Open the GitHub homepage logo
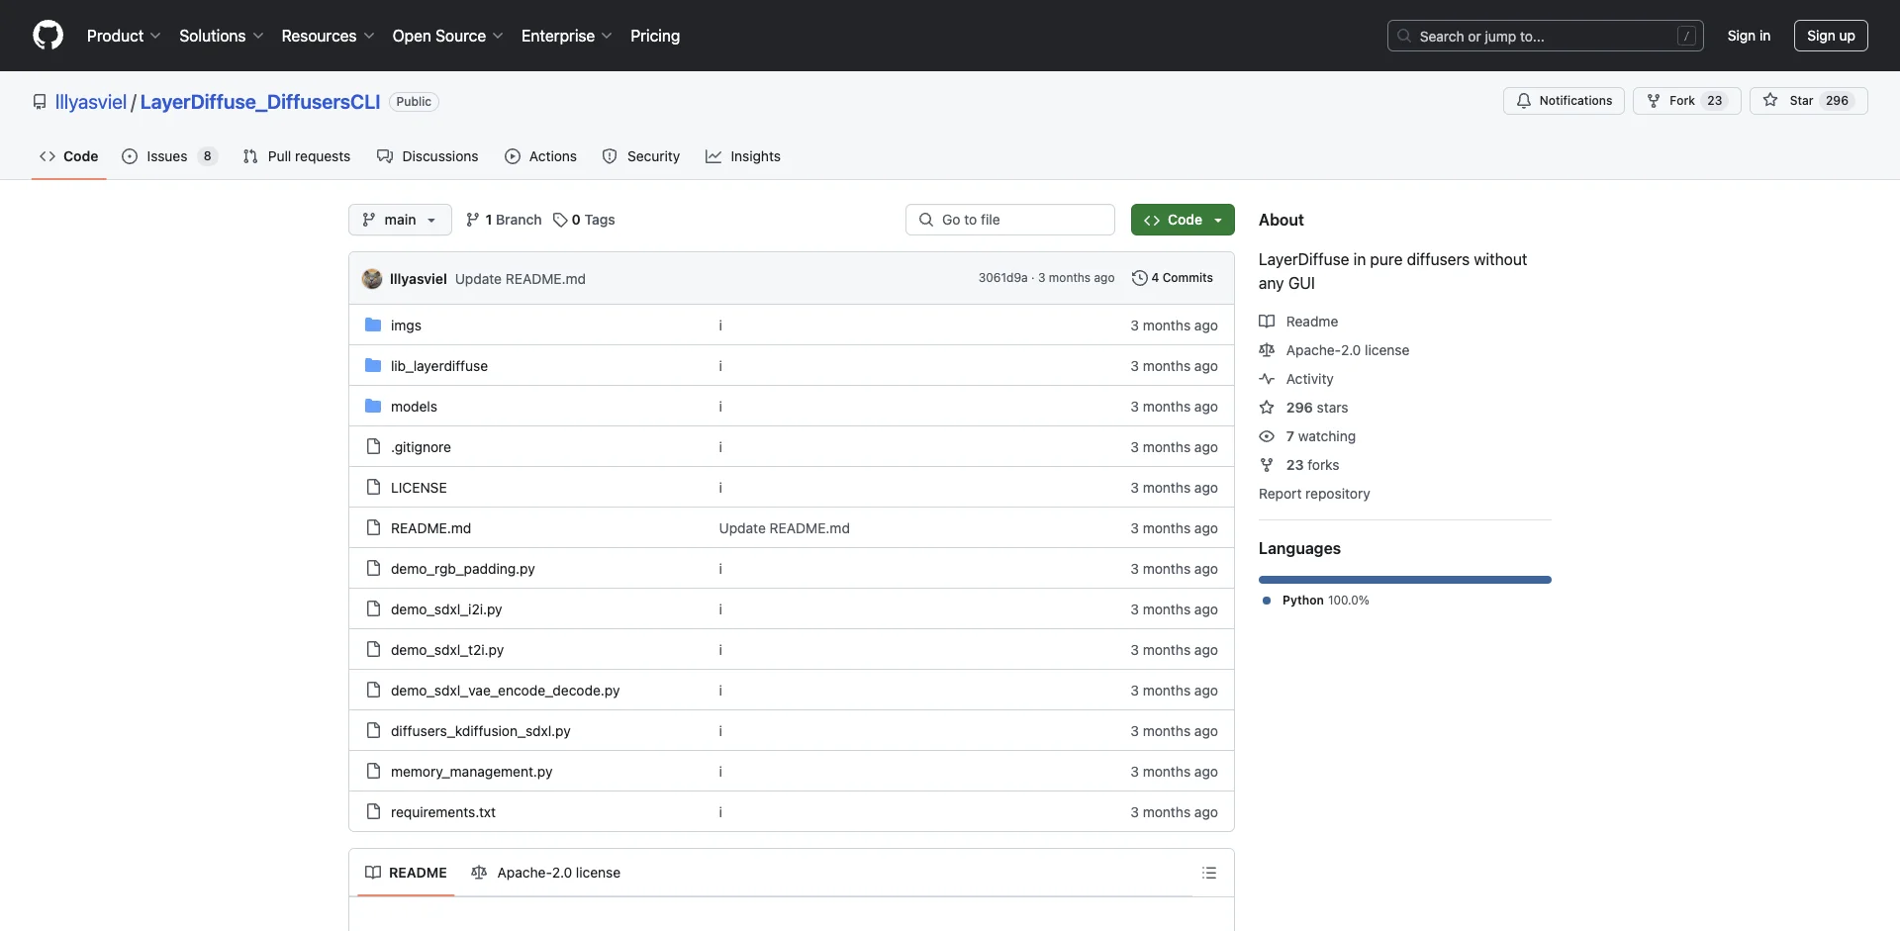Screen dimensions: 1900x931 tap(47, 36)
